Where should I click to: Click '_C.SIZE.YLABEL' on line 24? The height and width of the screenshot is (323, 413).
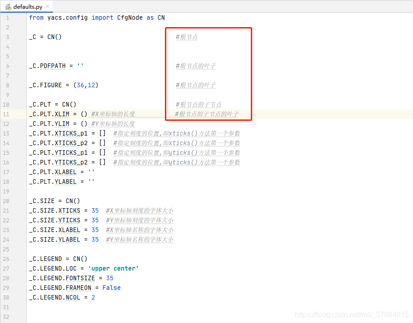pos(55,239)
